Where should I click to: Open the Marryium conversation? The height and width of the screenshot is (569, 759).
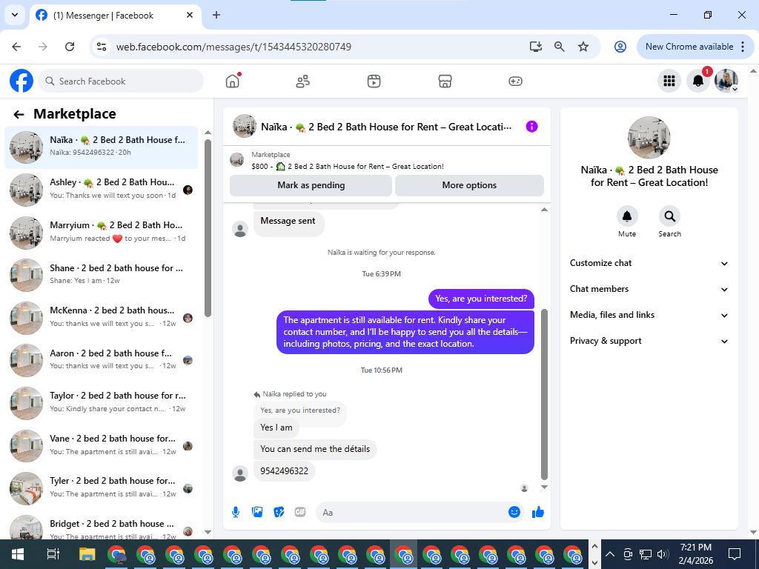101,233
